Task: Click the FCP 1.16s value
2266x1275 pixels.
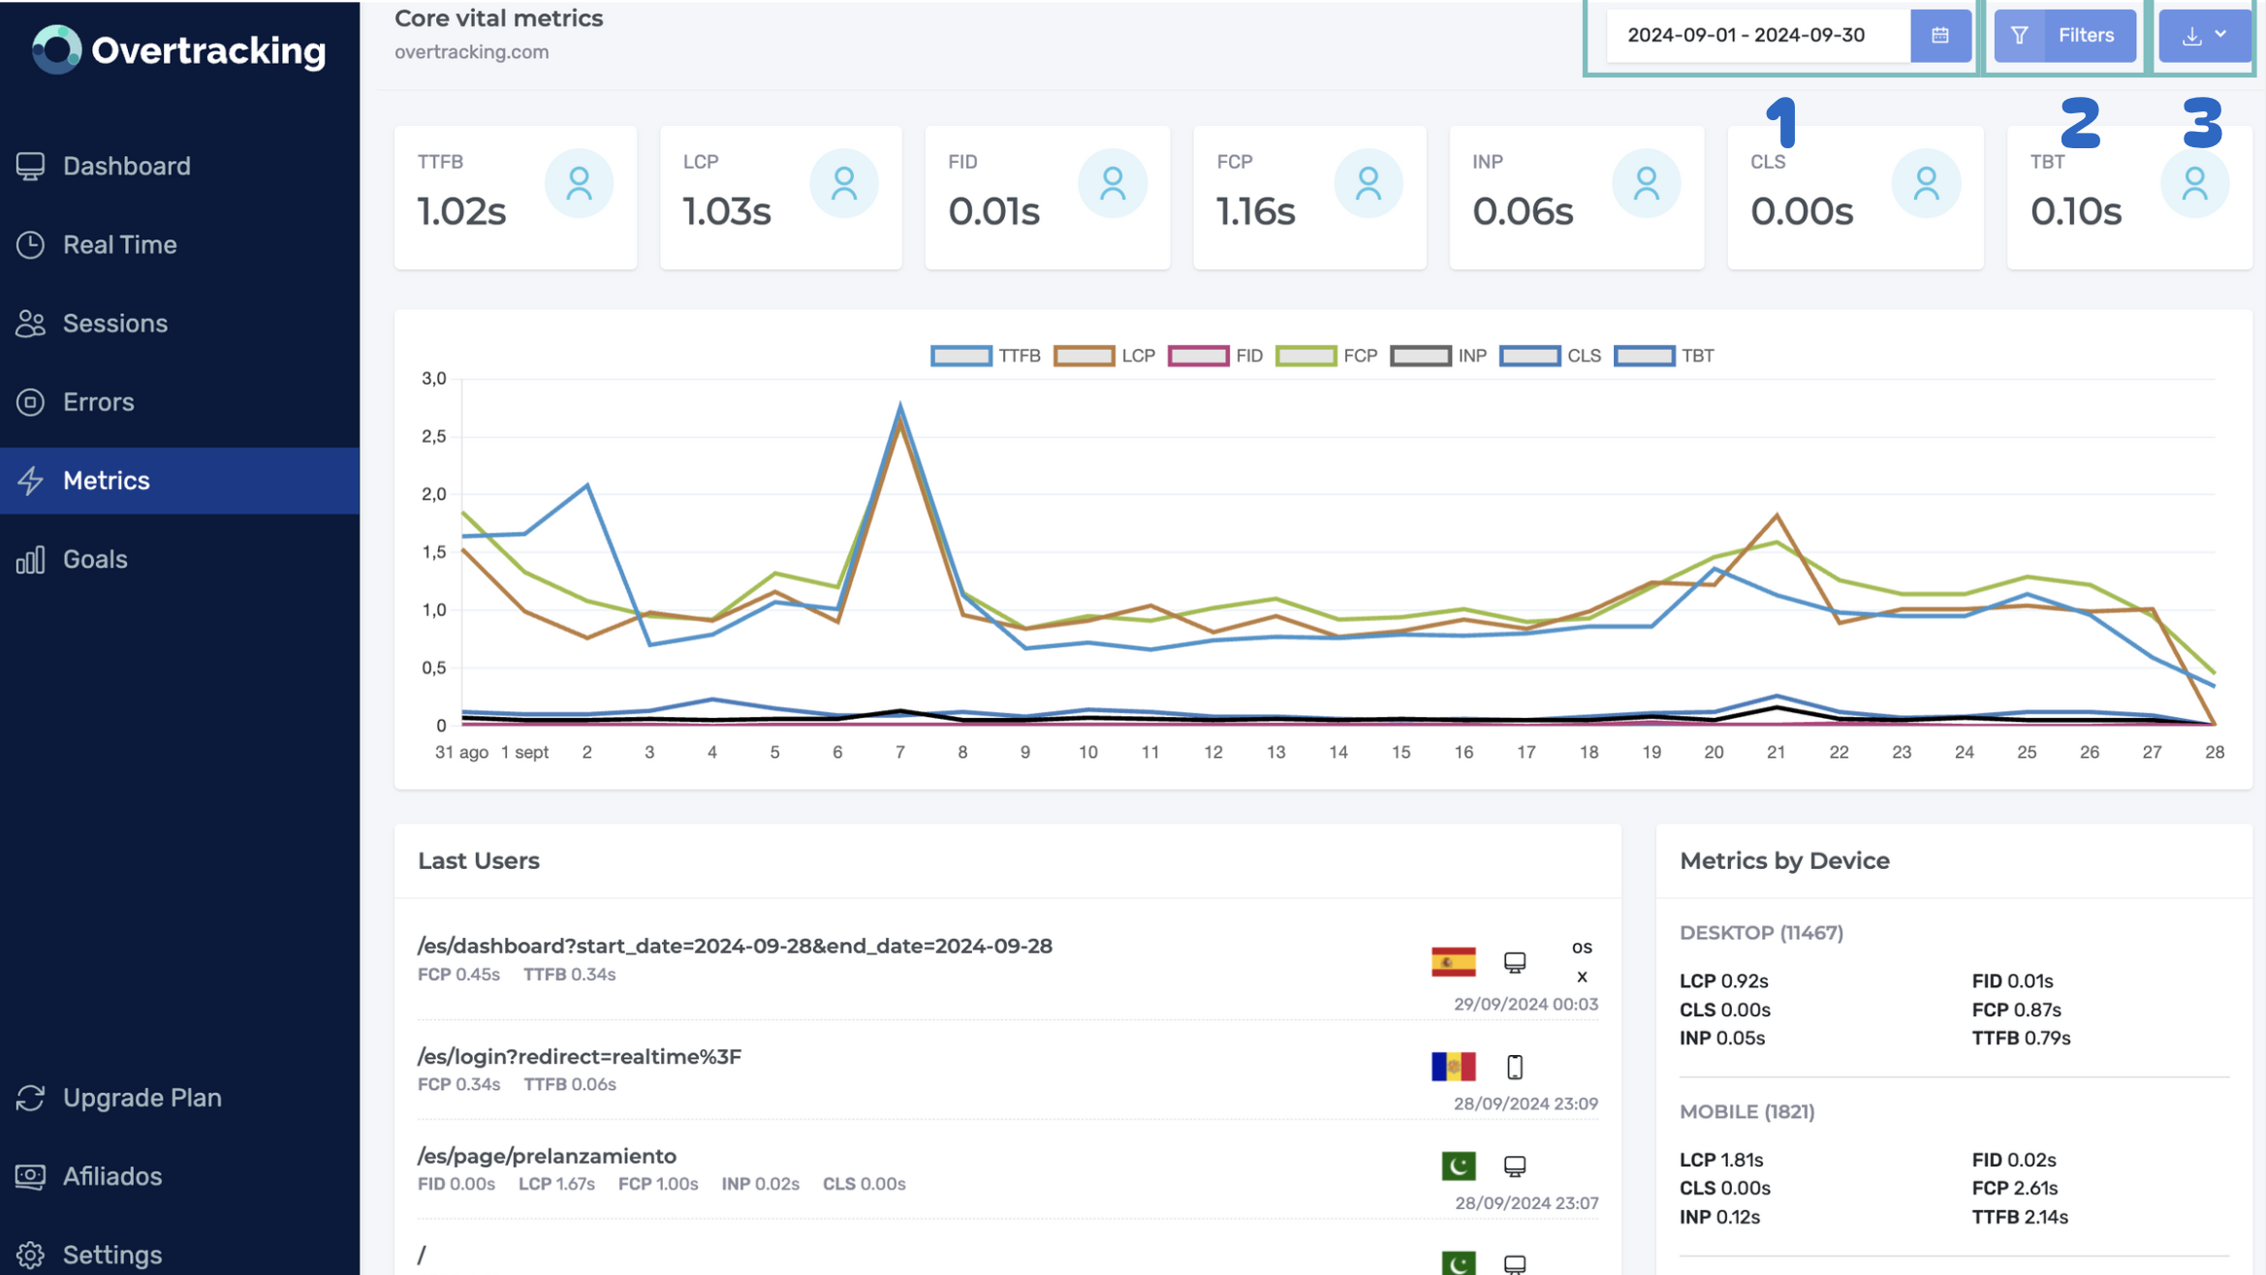Action: (1256, 211)
